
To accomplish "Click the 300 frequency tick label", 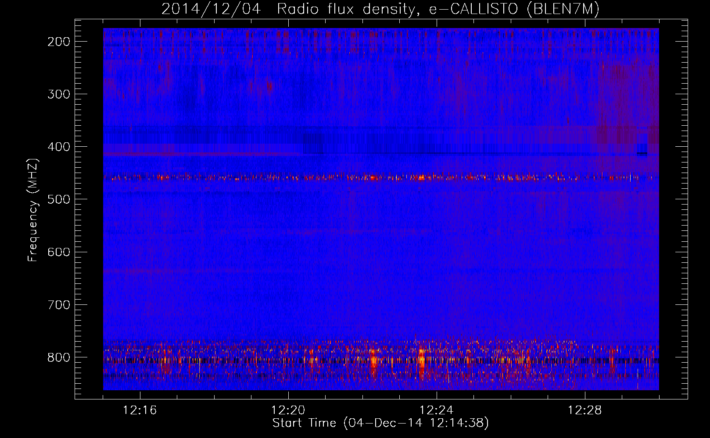I will 59,94.
